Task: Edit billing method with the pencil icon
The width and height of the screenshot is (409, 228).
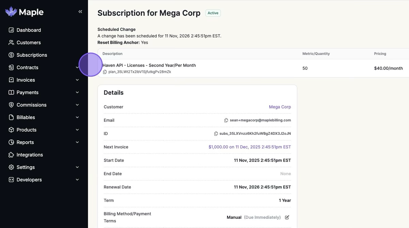Action: [x=287, y=217]
